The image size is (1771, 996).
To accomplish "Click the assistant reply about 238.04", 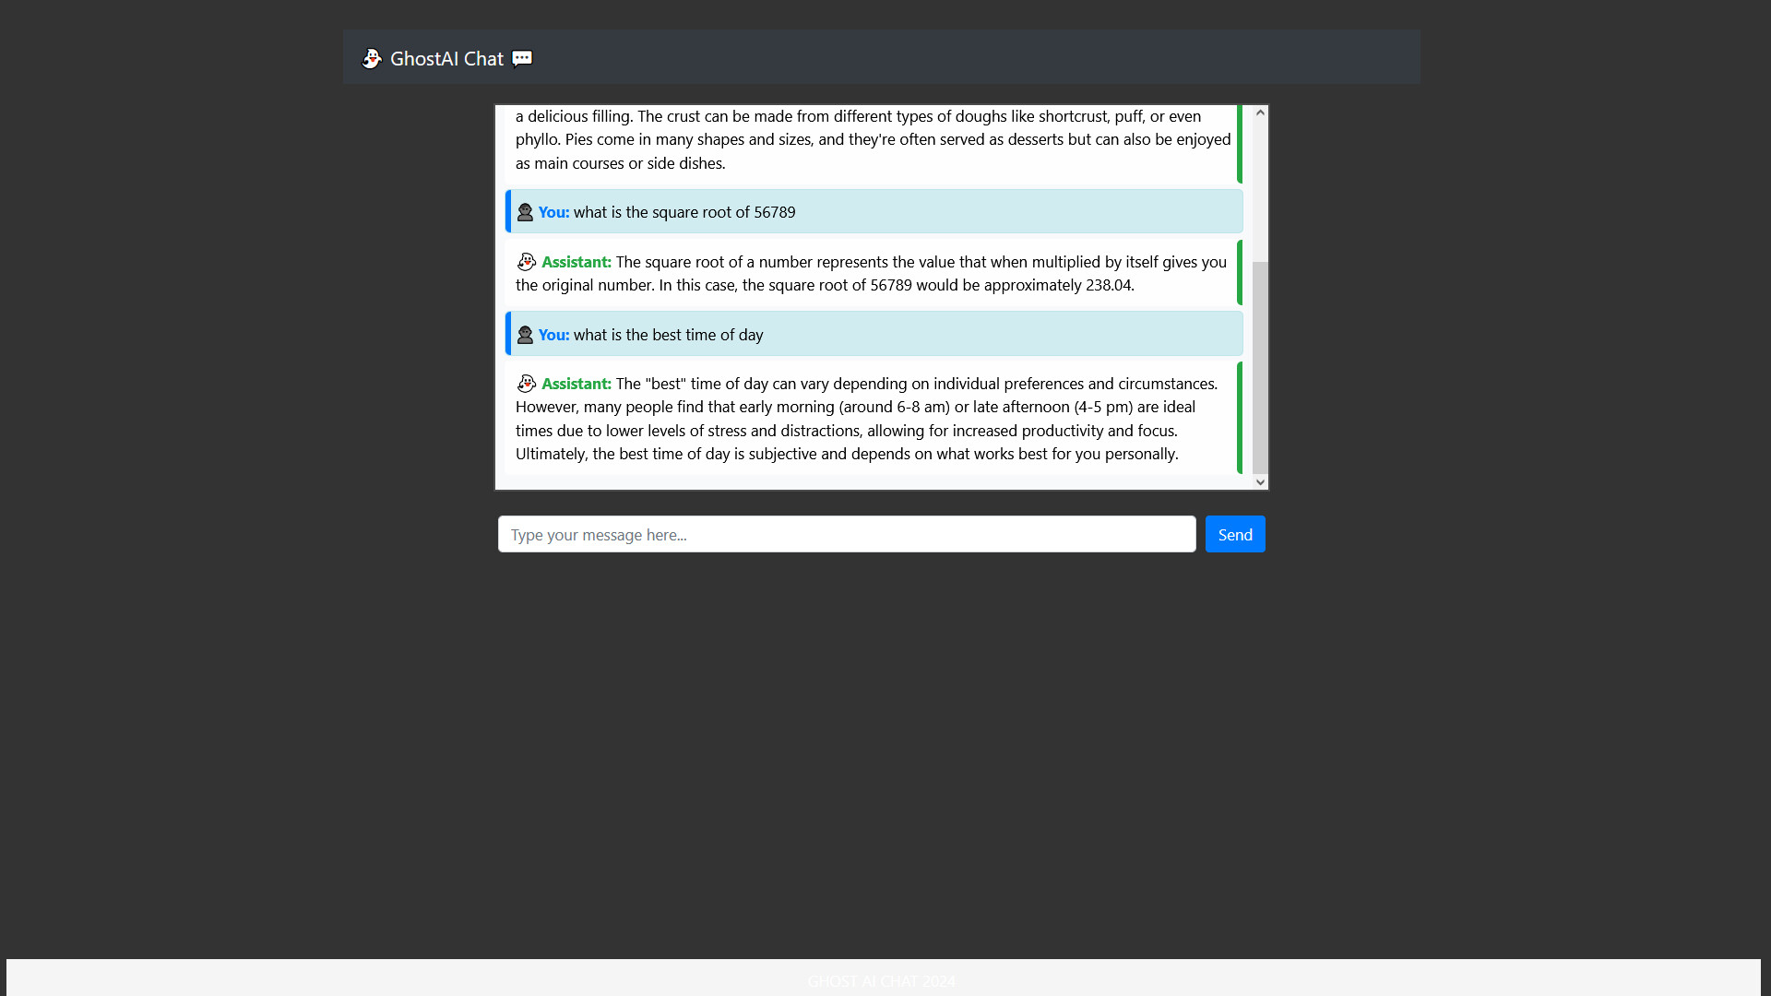I will 870,274.
